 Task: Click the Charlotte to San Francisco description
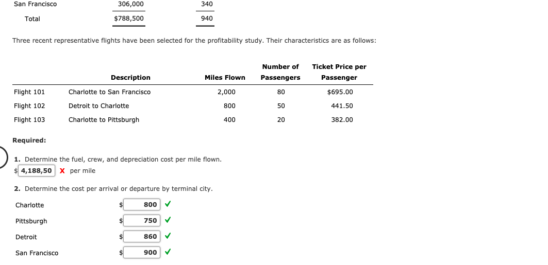(x=109, y=92)
